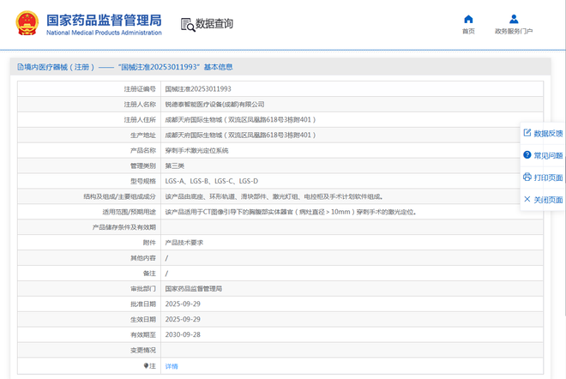
Task: Click the 数据查询 label in header
Action: [214, 24]
